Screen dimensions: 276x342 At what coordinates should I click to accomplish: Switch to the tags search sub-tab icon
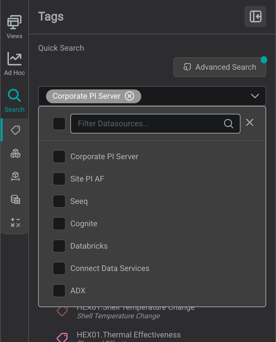tap(15, 130)
